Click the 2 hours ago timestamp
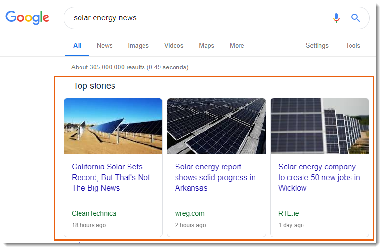383x250 pixels. [x=190, y=225]
